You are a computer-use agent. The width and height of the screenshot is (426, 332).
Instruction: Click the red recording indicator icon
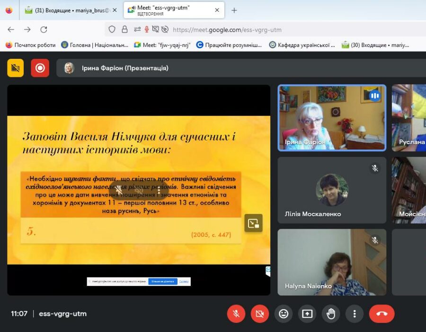coord(40,68)
